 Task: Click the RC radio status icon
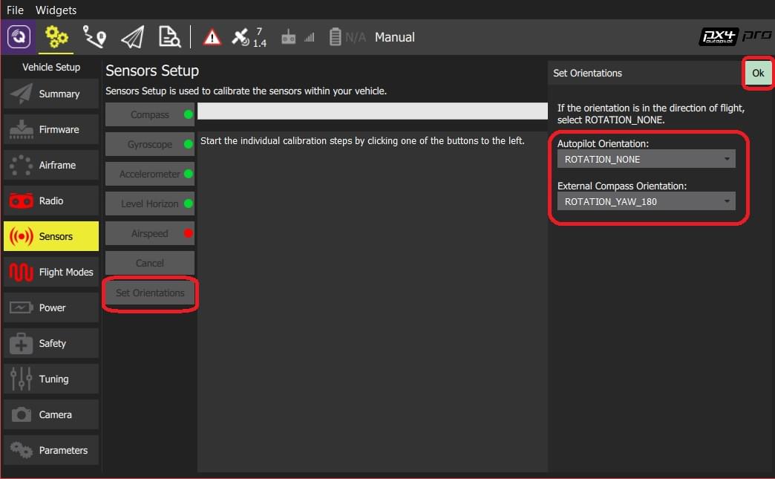pos(288,37)
